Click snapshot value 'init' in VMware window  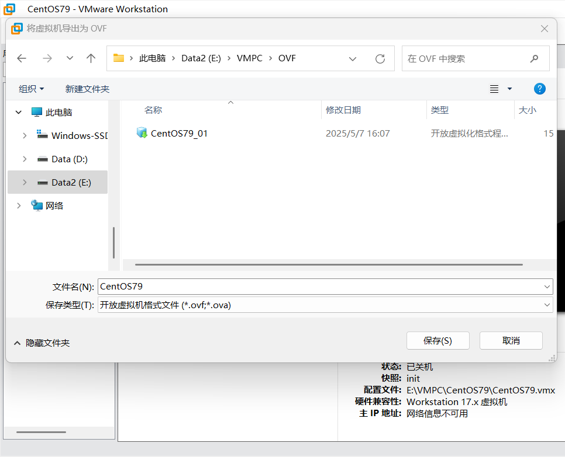point(413,378)
